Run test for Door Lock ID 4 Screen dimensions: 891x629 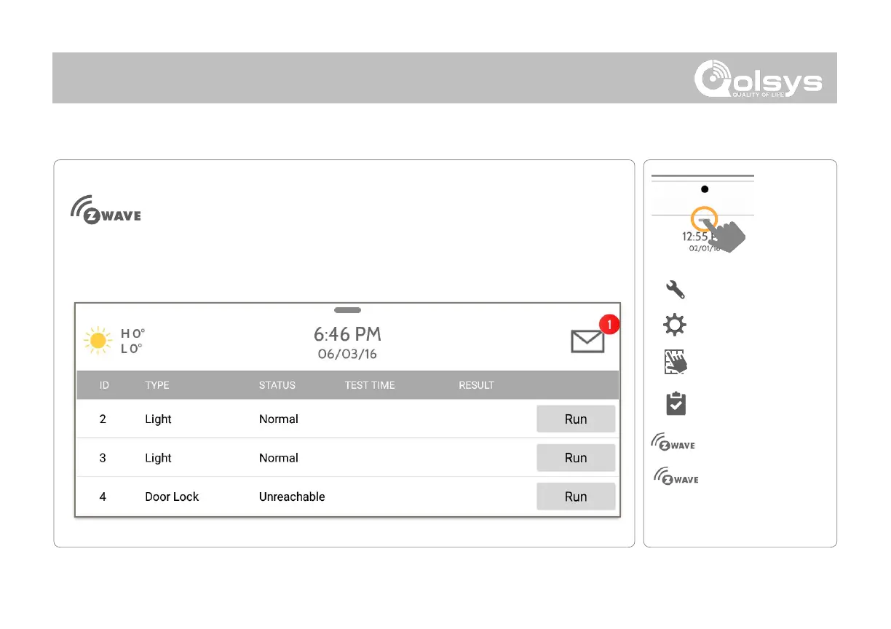(x=576, y=497)
